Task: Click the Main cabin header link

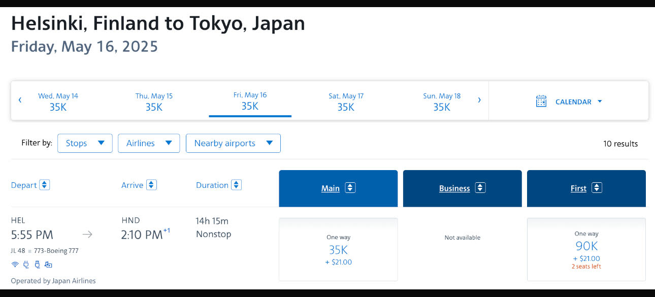Action: tap(330, 188)
